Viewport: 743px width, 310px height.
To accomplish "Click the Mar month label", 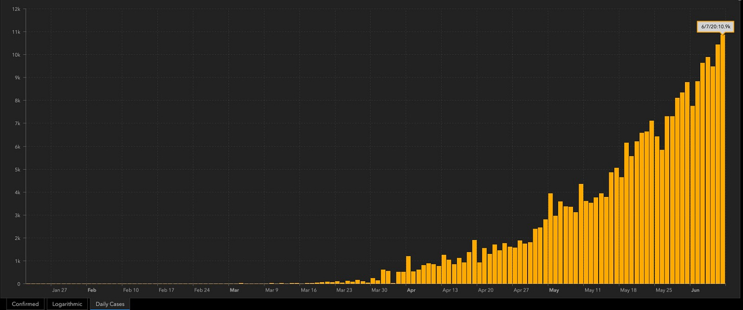I will tap(234, 290).
